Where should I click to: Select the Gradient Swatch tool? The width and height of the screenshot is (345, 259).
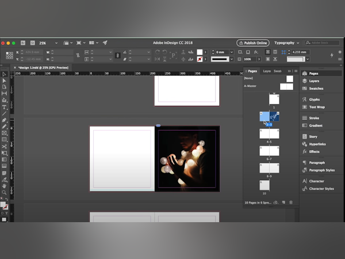(4, 159)
